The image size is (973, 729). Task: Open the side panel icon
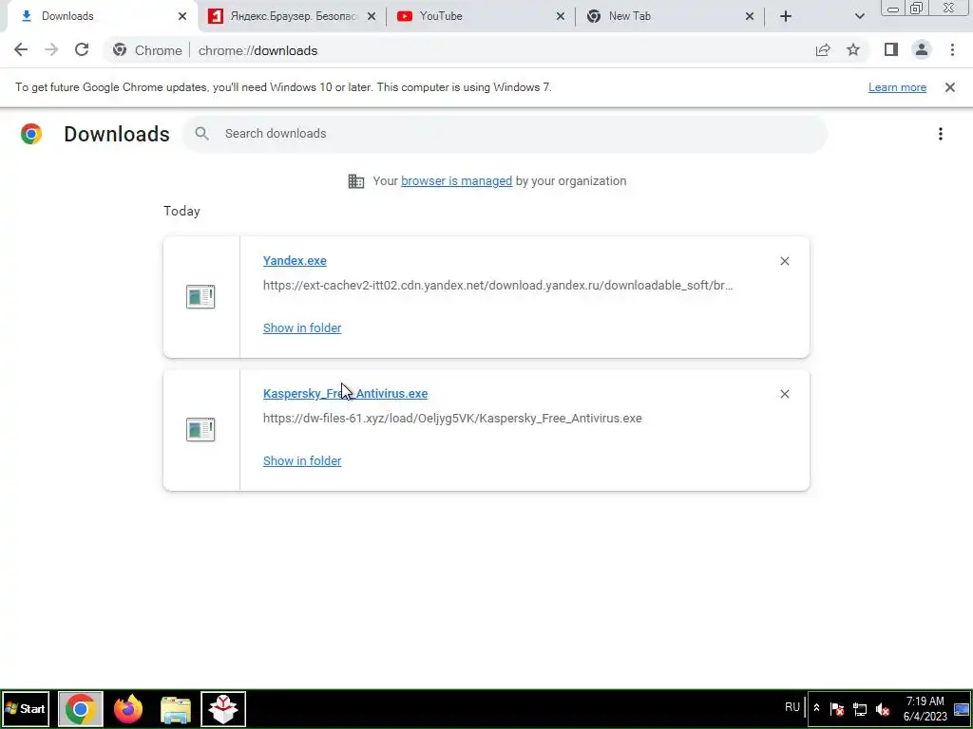tap(891, 50)
